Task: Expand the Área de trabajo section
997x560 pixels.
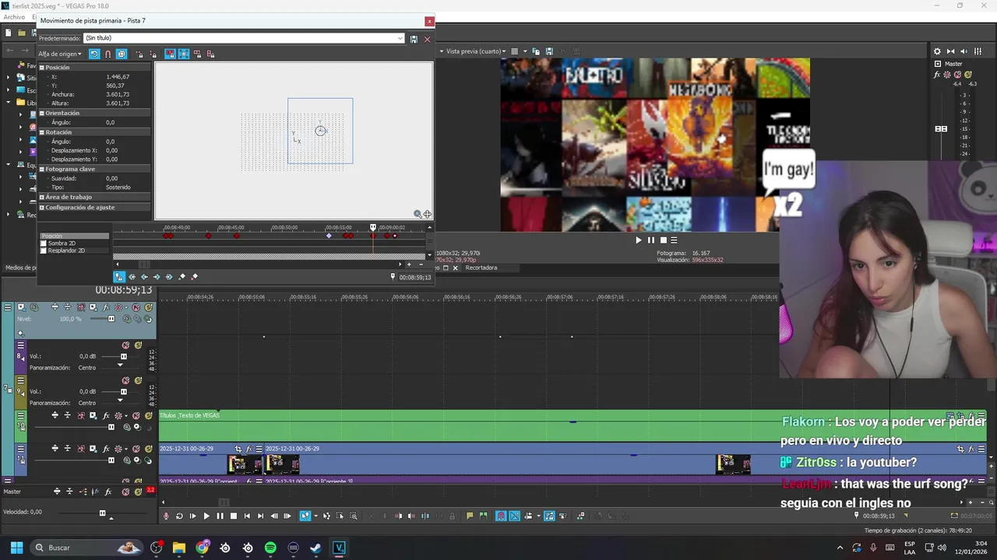Action: point(42,198)
